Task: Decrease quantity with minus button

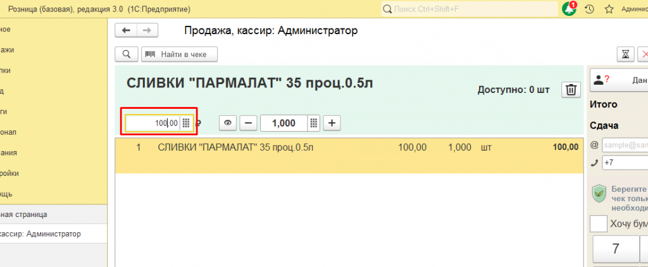Action: coord(248,123)
